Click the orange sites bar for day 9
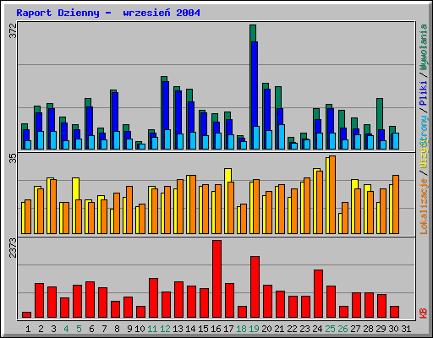The height and width of the screenshot is (338, 433). (129, 210)
